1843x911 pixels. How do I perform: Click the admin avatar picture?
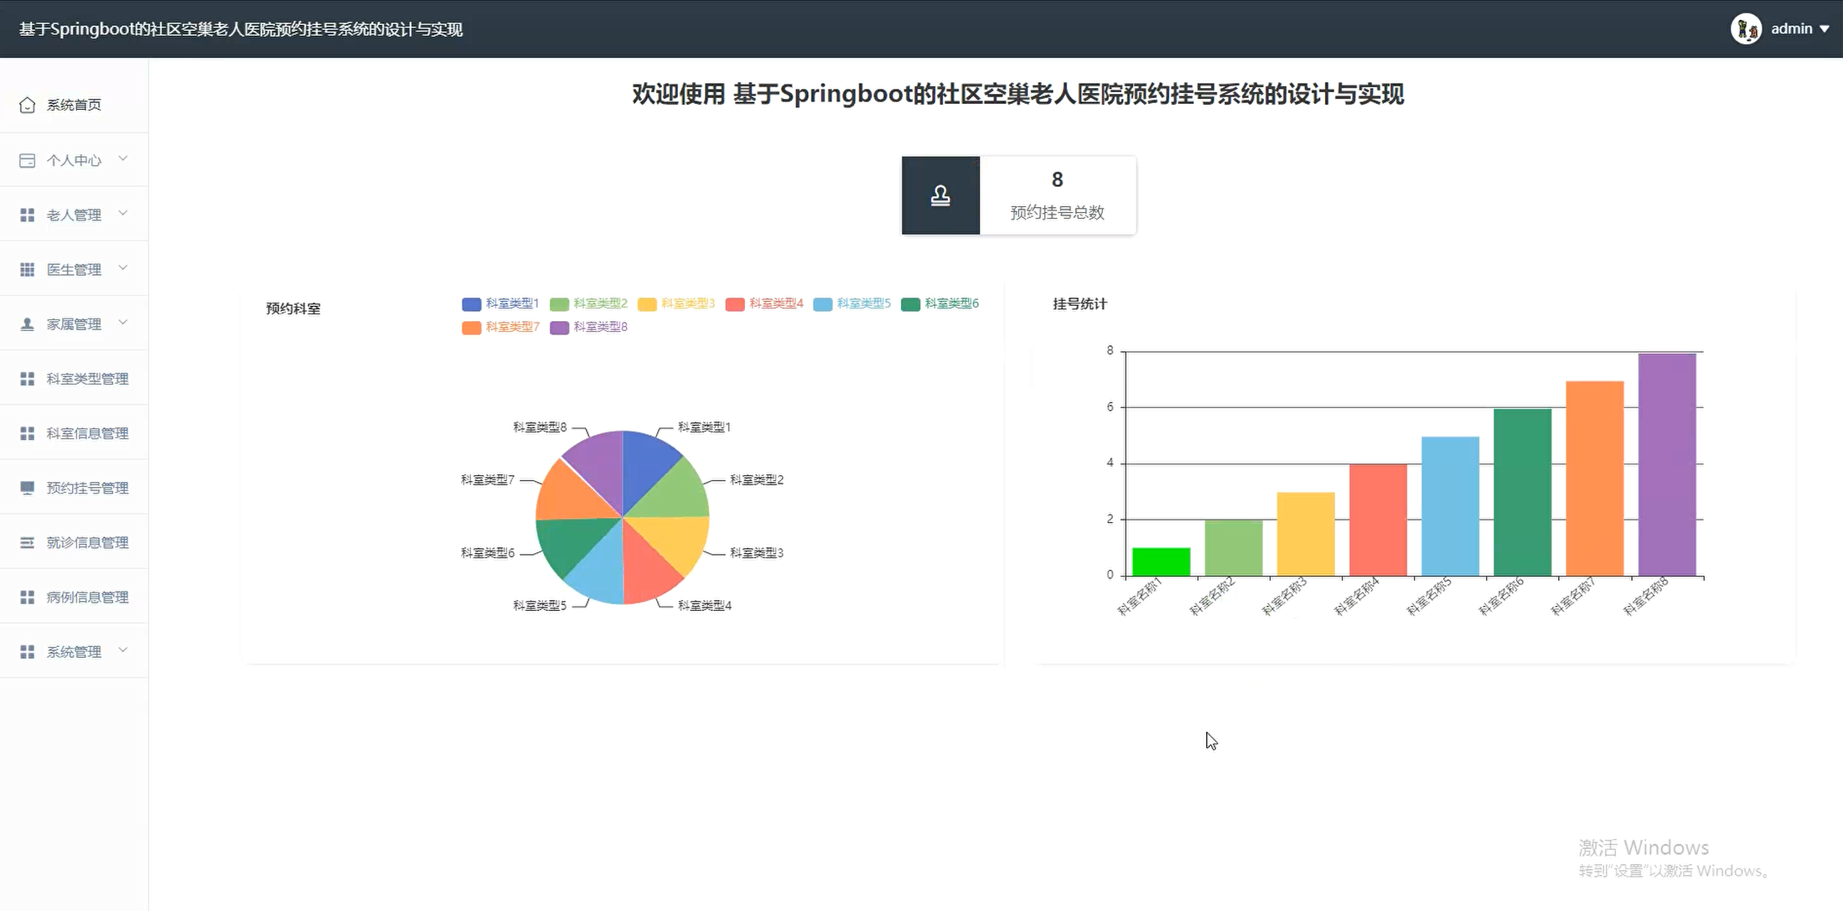click(1747, 28)
